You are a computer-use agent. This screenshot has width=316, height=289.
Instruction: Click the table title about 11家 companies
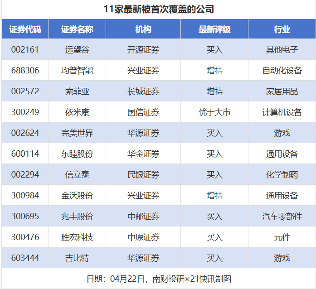[x=158, y=10]
